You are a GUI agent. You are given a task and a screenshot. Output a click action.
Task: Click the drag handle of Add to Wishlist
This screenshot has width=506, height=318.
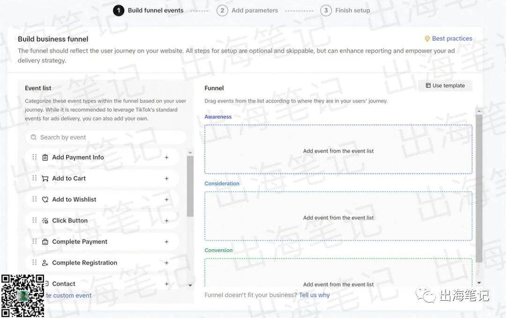point(35,199)
